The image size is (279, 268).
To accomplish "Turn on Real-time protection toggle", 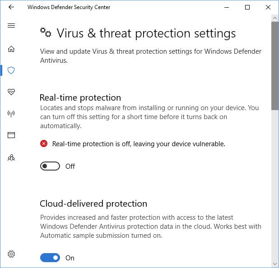I will (x=50, y=166).
